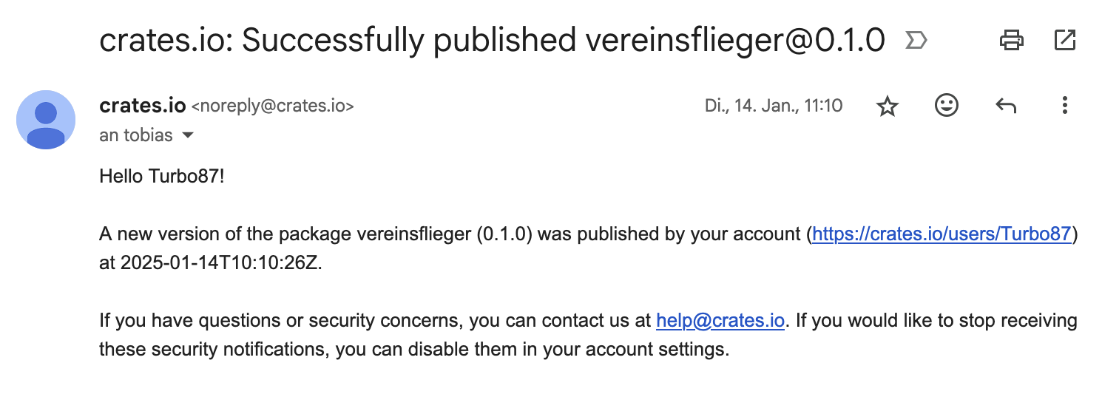The image size is (1102, 414).
Task: Click the reply arrow icon
Action: (x=1005, y=106)
